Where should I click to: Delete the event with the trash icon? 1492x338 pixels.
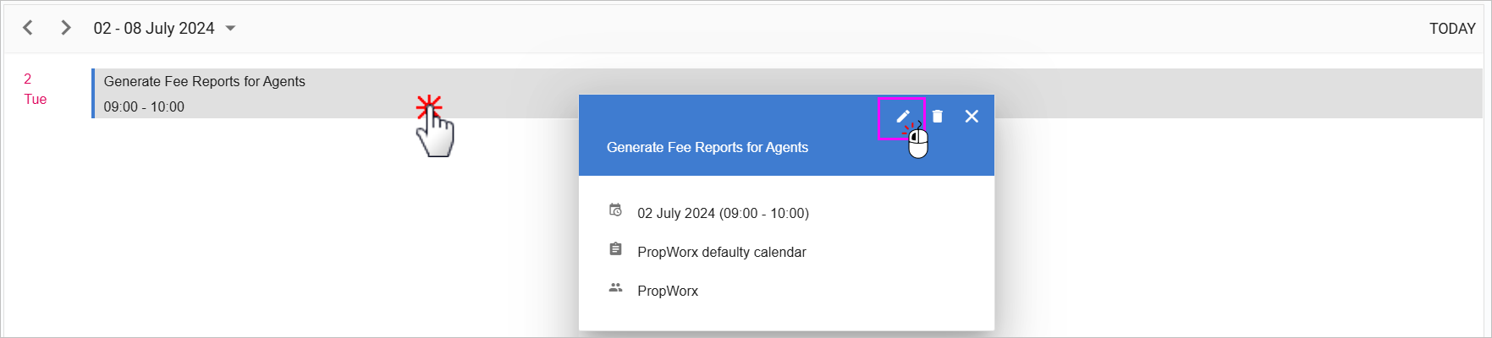point(938,117)
